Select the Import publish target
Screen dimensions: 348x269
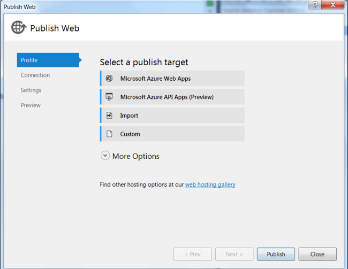click(172, 116)
